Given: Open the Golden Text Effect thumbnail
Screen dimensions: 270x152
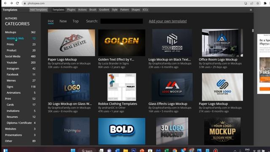Looking at the screenshot, I should coord(122,43).
